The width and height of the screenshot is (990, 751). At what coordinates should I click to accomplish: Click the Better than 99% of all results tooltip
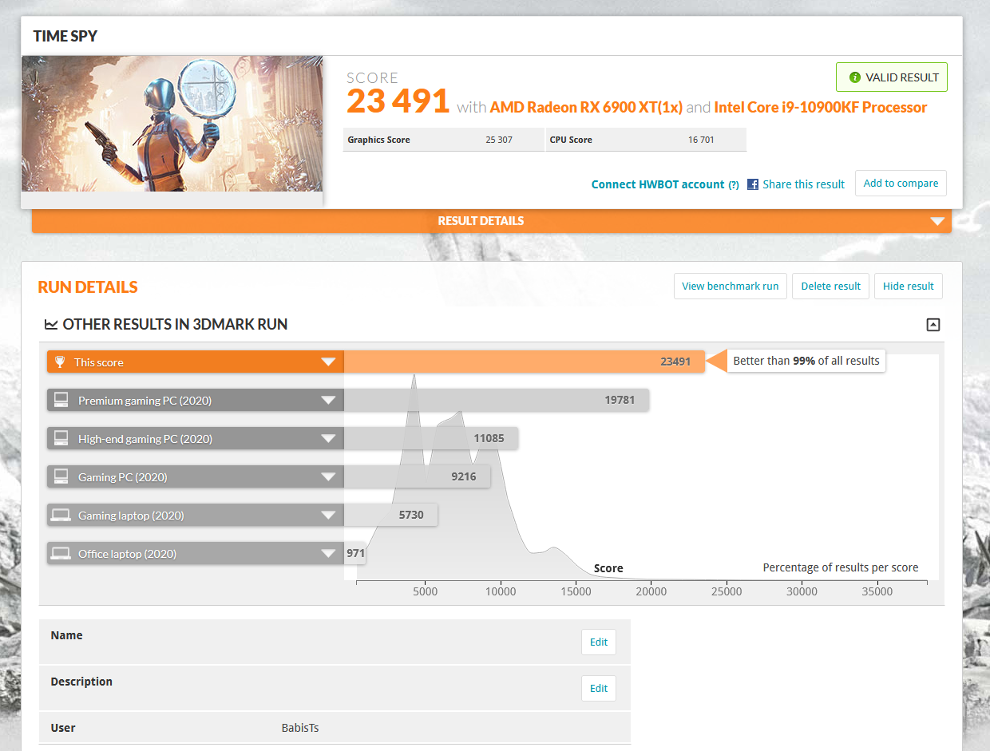(x=806, y=361)
